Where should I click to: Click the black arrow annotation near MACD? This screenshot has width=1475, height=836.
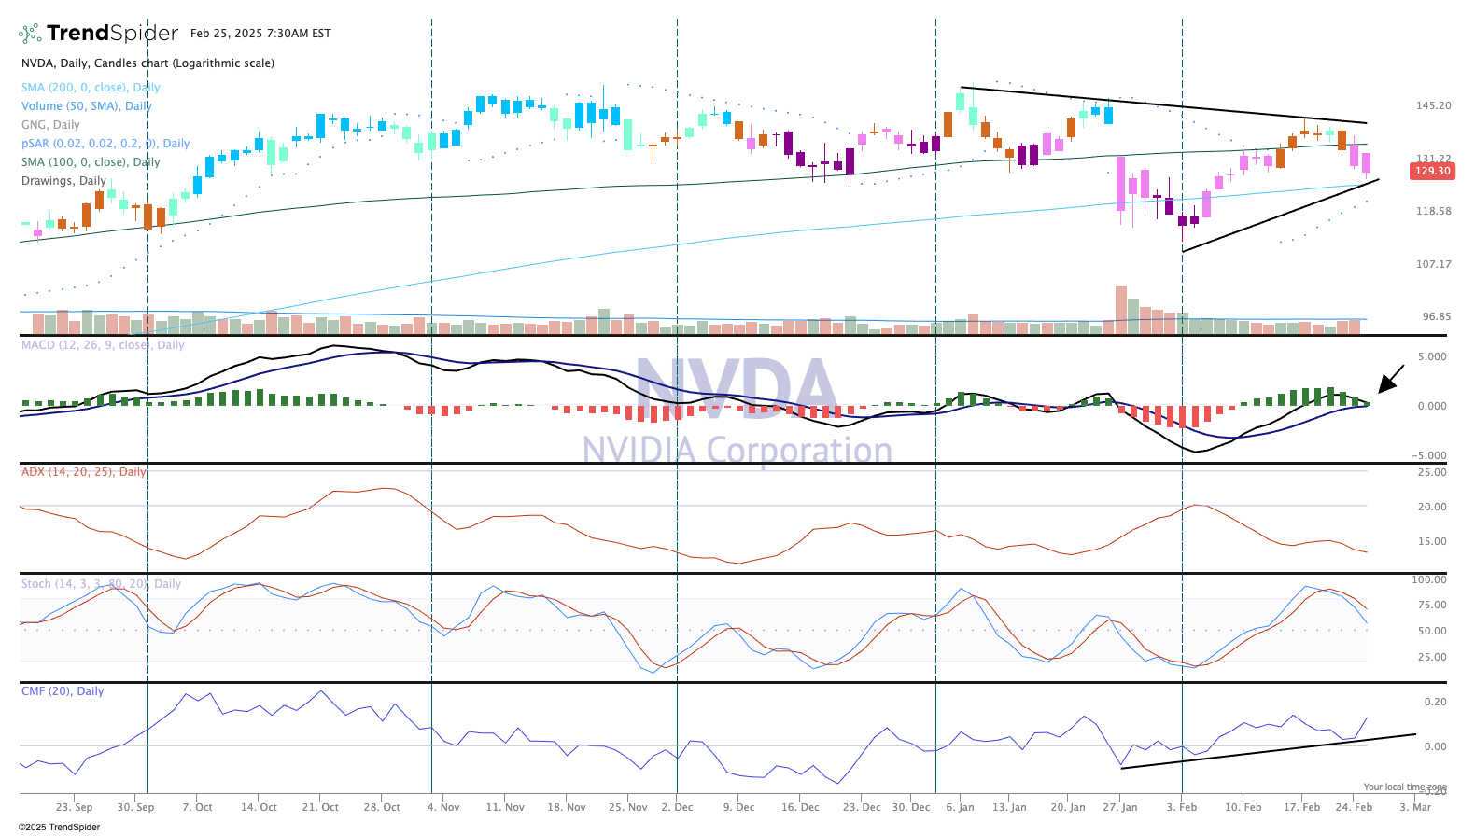1390,379
